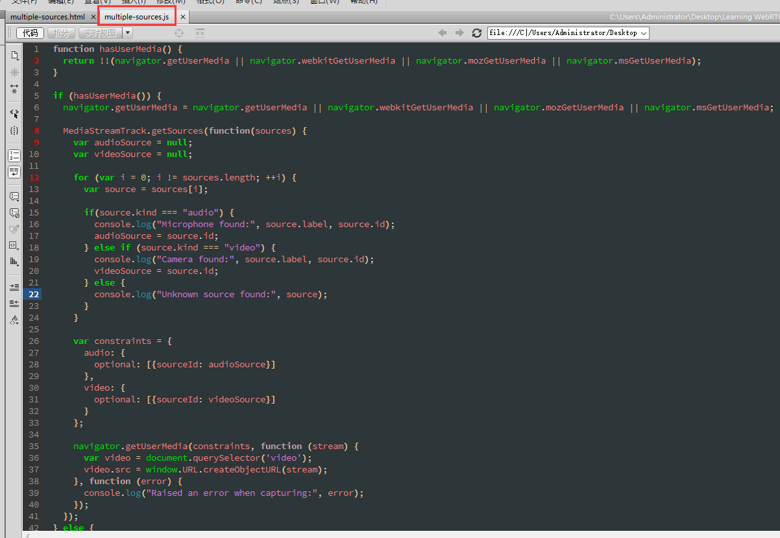Click the 拆分 (Split) view button
This screenshot has width=780, height=538.
coord(61,33)
